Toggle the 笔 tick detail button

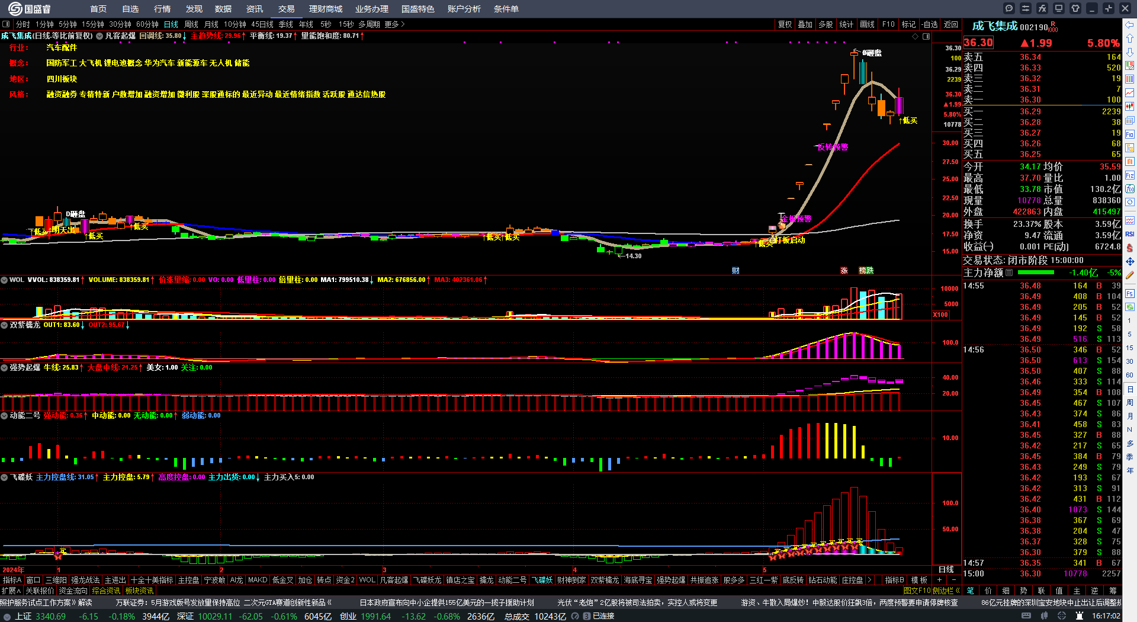pyautogui.click(x=971, y=591)
